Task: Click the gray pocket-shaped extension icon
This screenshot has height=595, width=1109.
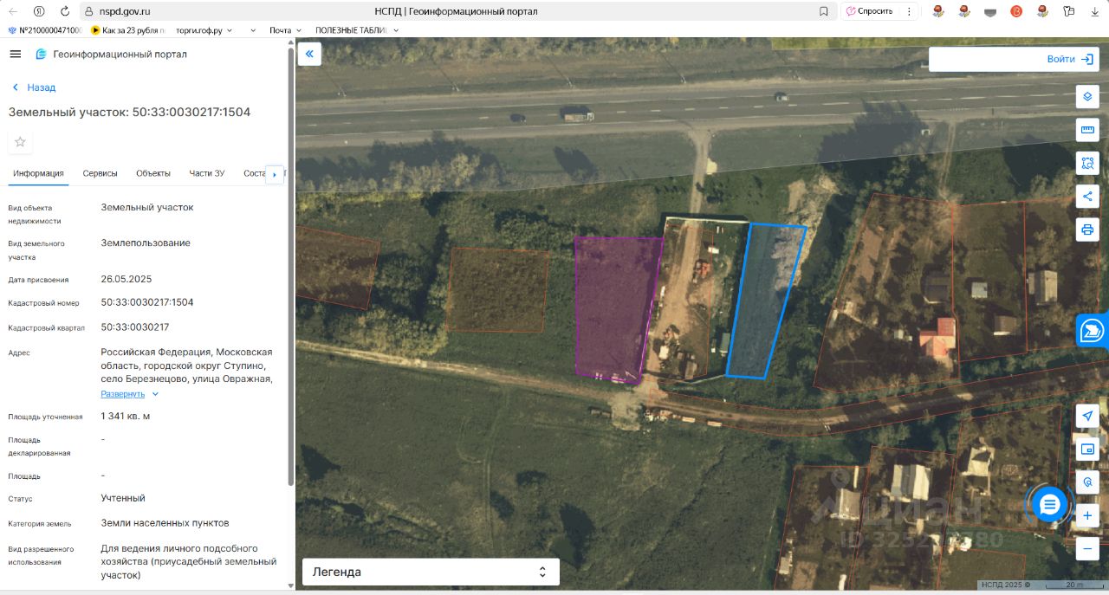Action: tap(990, 11)
